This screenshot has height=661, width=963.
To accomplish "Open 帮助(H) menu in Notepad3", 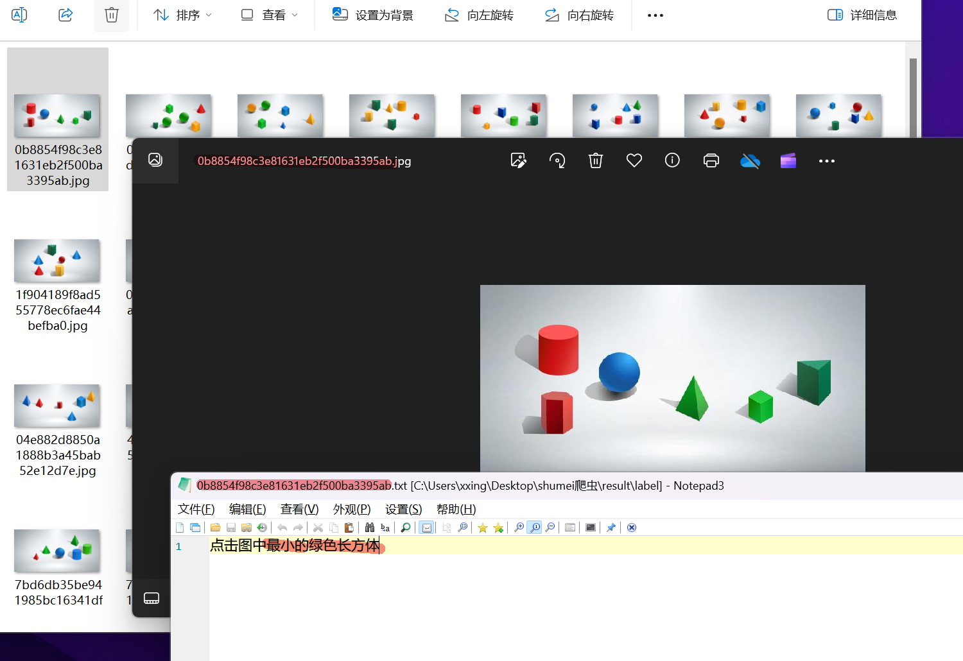I will click(x=456, y=509).
